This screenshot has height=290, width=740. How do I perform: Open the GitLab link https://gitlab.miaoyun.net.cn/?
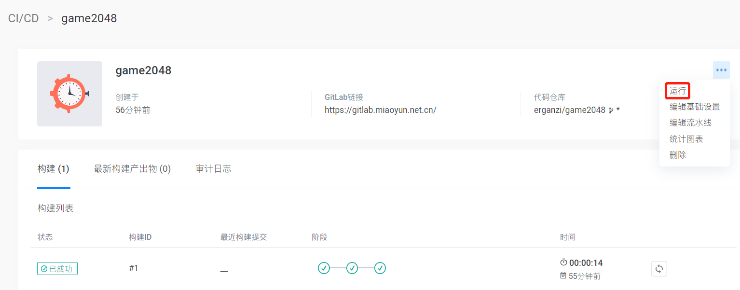pyautogui.click(x=380, y=110)
